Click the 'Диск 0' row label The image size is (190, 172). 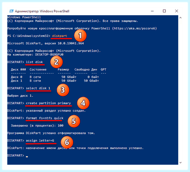tap(16, 77)
